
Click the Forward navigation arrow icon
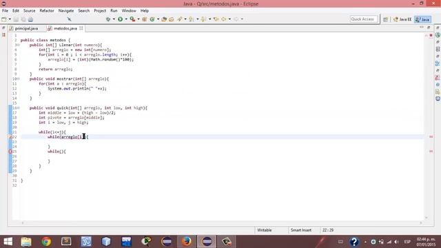[x=236, y=19]
